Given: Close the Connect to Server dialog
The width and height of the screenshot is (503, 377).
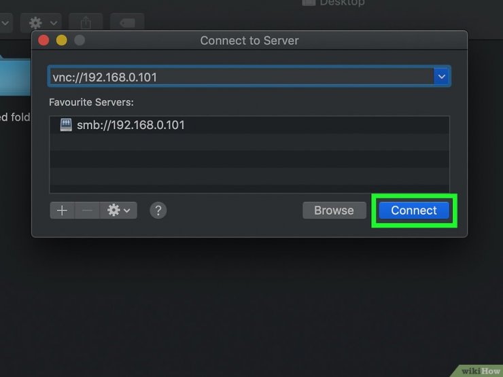Looking at the screenshot, I should tap(44, 41).
